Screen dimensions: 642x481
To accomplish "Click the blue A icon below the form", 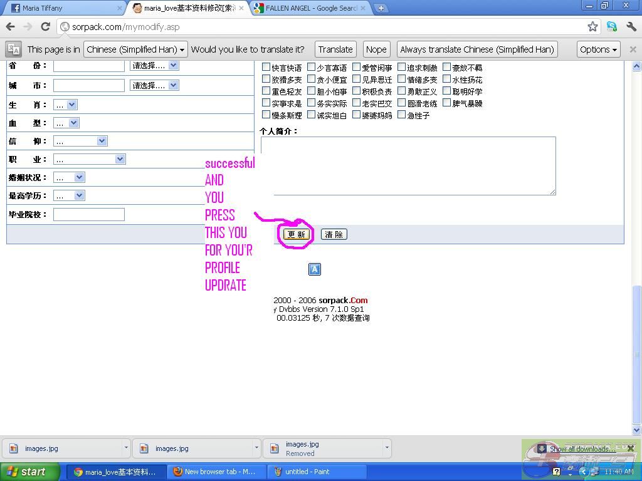I will pyautogui.click(x=315, y=269).
